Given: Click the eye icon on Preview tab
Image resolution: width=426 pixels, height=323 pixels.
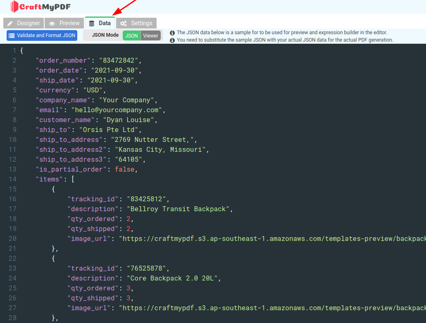Looking at the screenshot, I should [x=52, y=24].
